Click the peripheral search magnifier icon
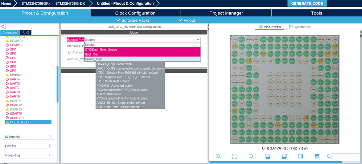 [3, 27]
